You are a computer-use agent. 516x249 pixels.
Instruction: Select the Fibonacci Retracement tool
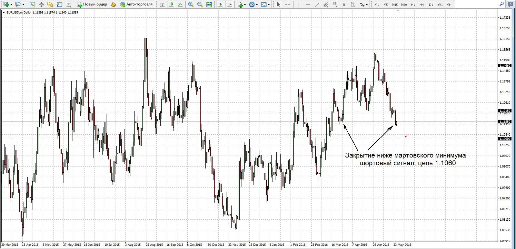coord(335,5)
